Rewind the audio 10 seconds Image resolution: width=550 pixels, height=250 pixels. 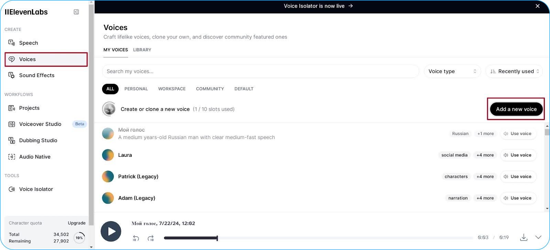tap(136, 238)
